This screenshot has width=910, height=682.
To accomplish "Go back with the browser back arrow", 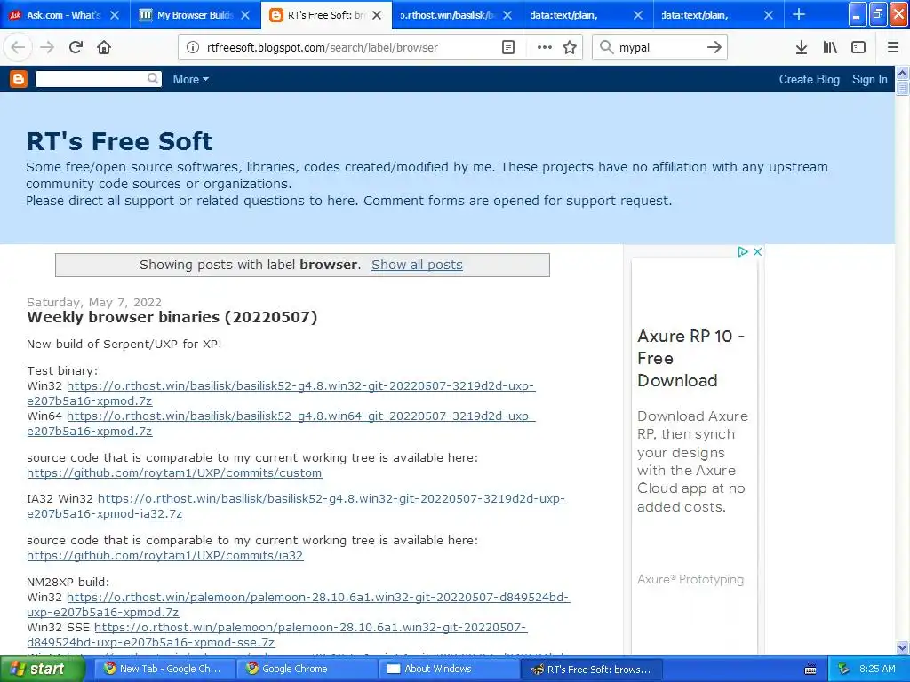I will (18, 47).
